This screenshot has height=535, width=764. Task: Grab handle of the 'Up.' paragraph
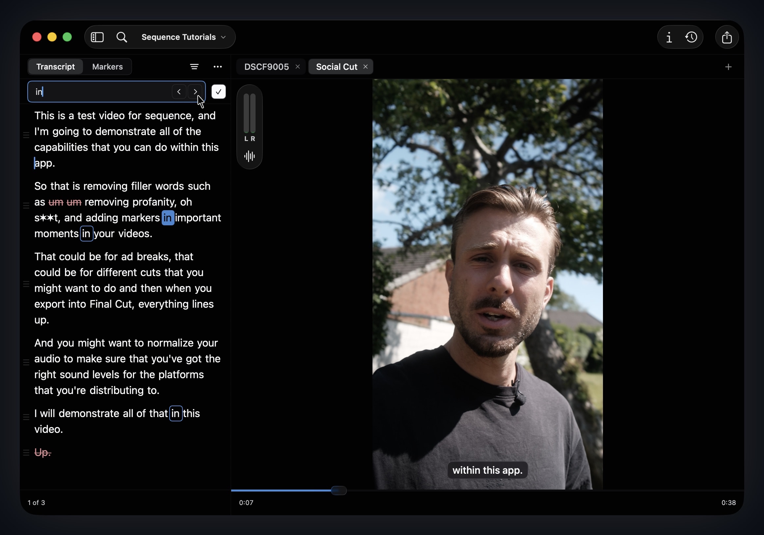[x=26, y=453]
